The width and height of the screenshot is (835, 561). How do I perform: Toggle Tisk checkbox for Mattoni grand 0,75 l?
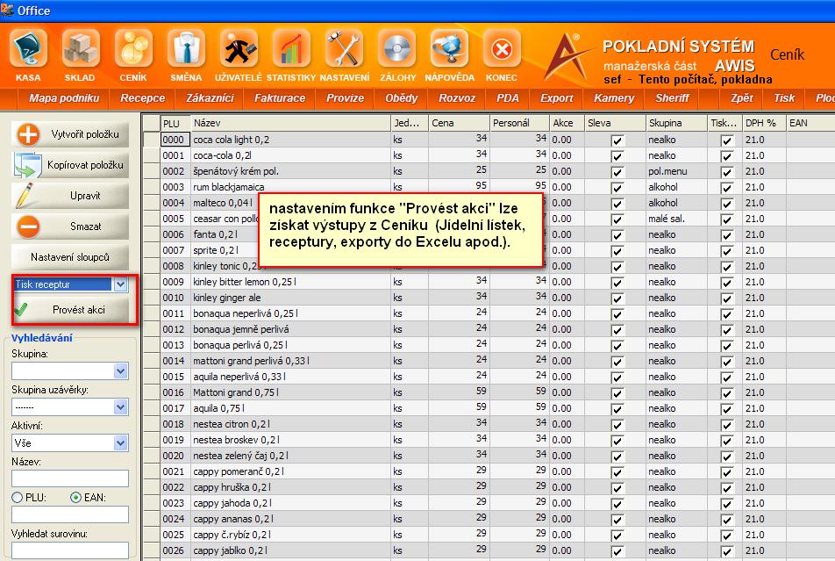click(727, 393)
